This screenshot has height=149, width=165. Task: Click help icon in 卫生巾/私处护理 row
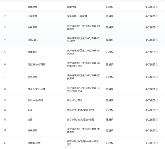click(x=157, y=89)
